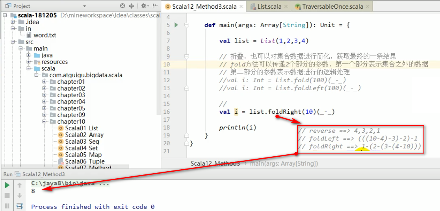Screen dimensions: 440x211
Task: Click the val list = List(1,2,3,4) line
Action: (264, 41)
